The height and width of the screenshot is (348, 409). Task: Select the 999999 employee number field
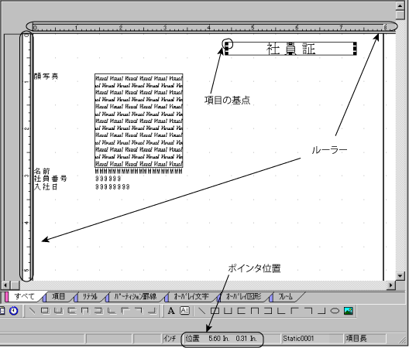108,179
